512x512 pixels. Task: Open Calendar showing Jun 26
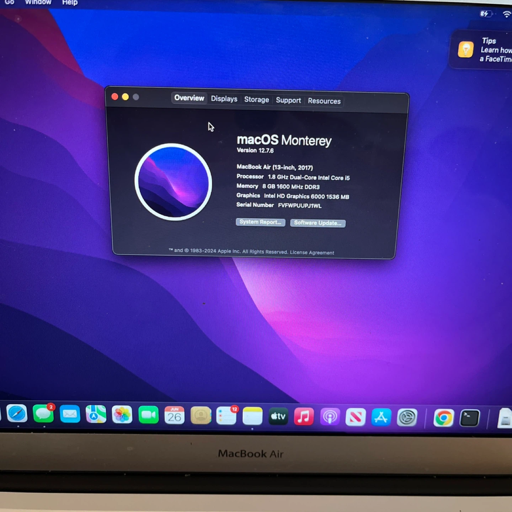174,415
